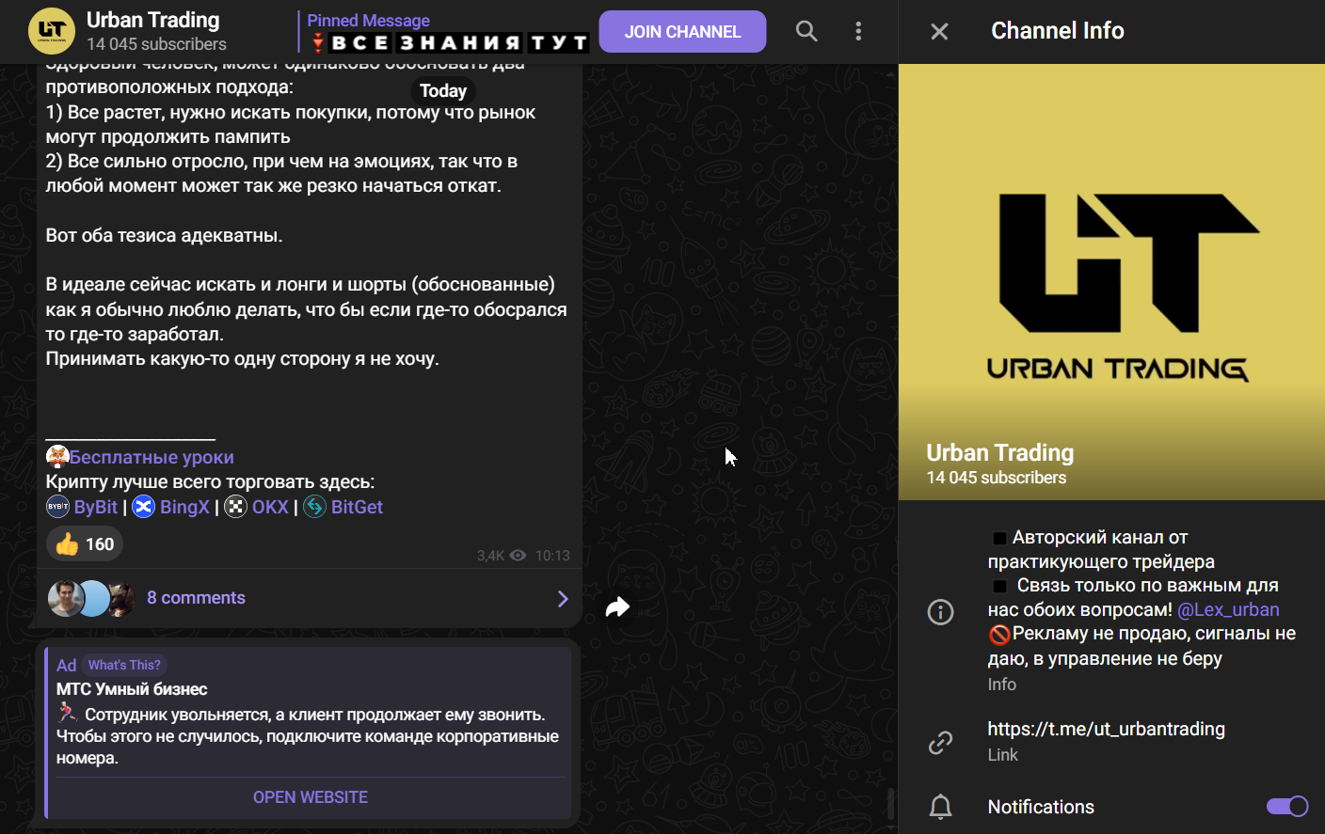Open the OKX exchange link
1325x834 pixels.
[270, 507]
